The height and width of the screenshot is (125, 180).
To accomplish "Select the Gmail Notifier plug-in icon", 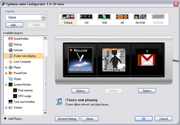I will 10,39.
